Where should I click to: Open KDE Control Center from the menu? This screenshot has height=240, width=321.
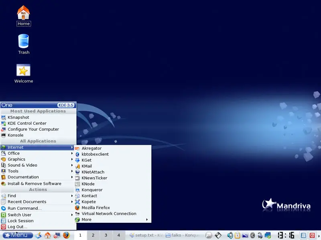[38, 123]
